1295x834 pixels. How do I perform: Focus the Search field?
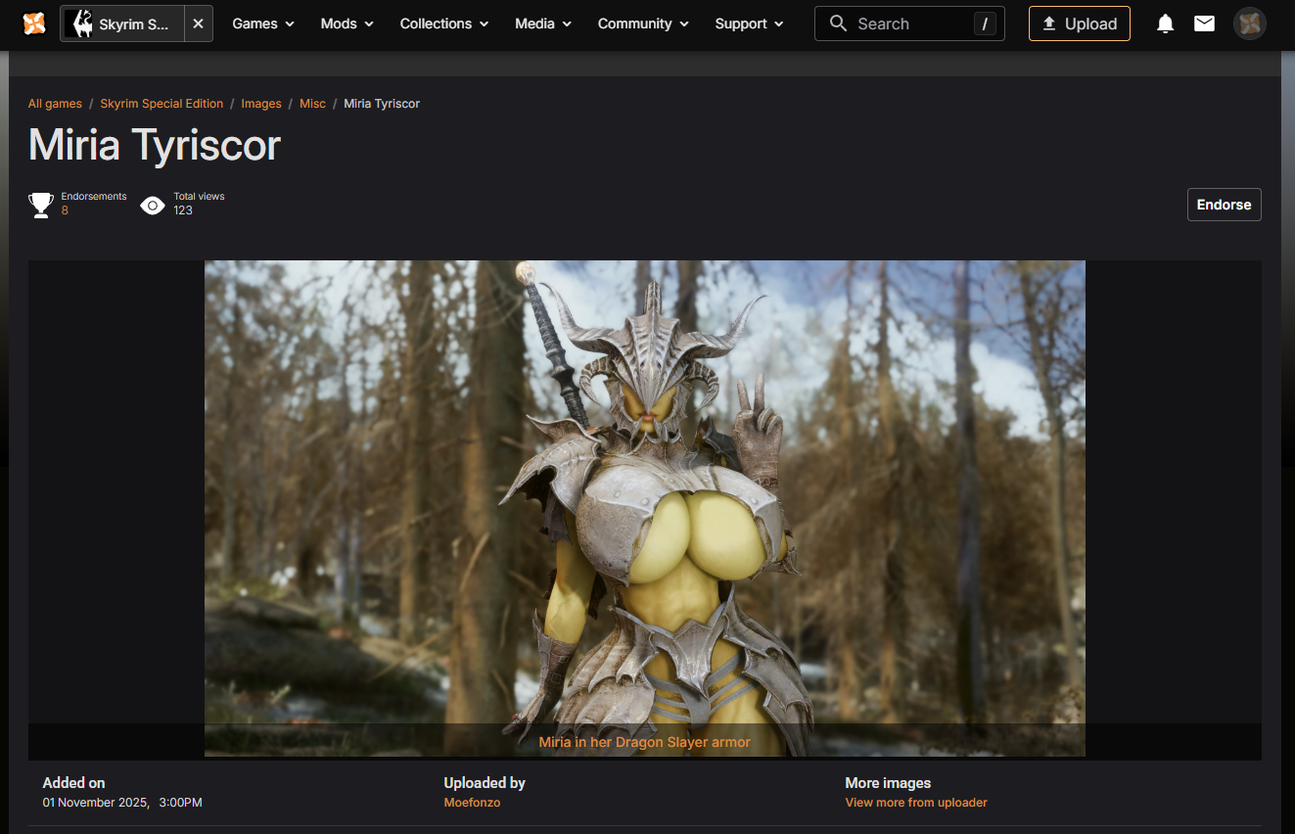pos(909,23)
